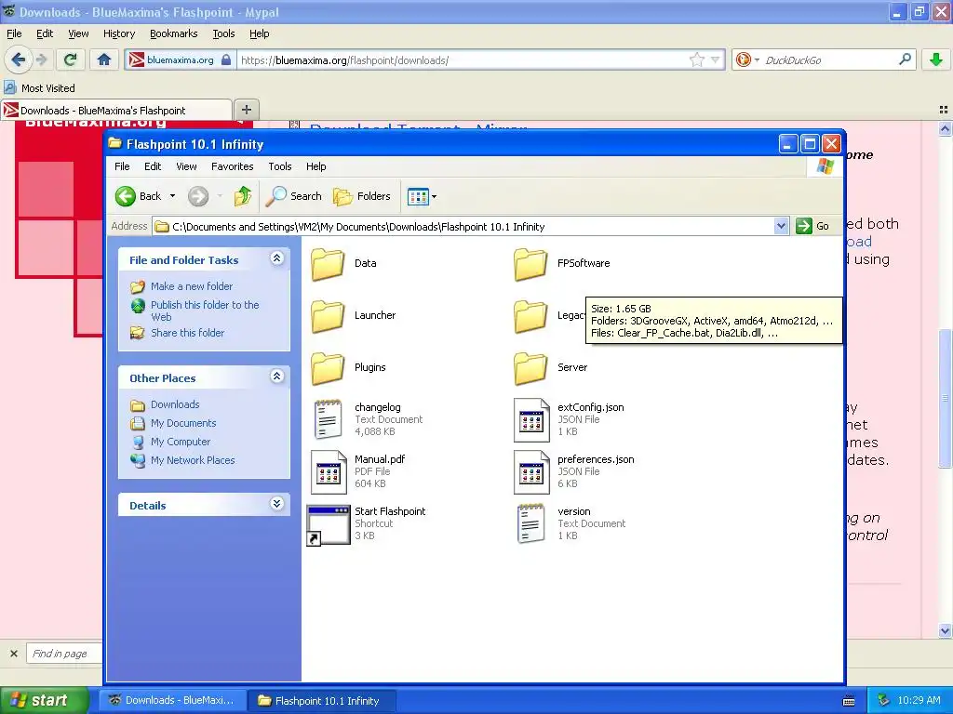This screenshot has height=714, width=953.
Task: Open the Views dropdown arrow
Action: point(434,196)
